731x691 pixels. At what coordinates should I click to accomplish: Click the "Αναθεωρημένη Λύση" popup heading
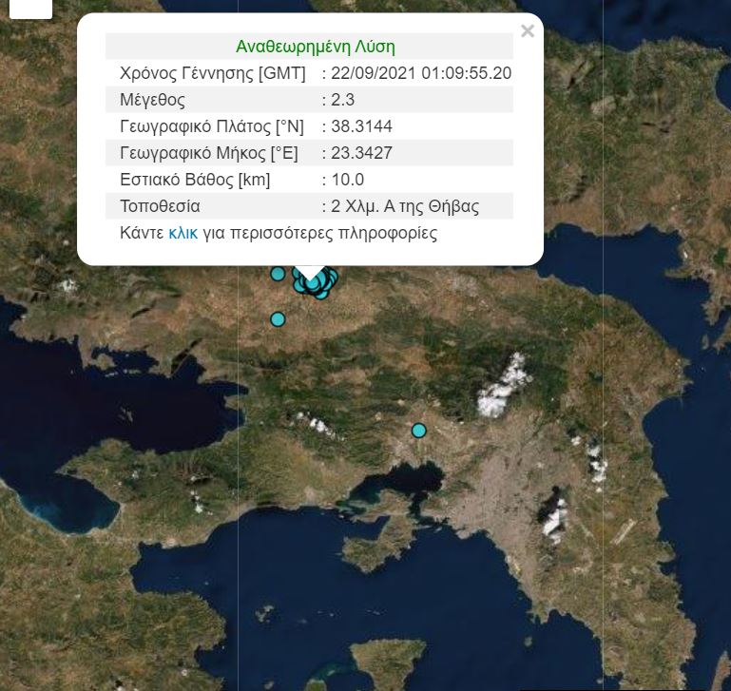pos(315,47)
